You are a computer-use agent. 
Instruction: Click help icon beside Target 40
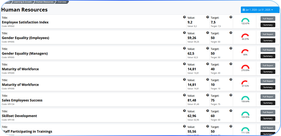tap(231, 64)
